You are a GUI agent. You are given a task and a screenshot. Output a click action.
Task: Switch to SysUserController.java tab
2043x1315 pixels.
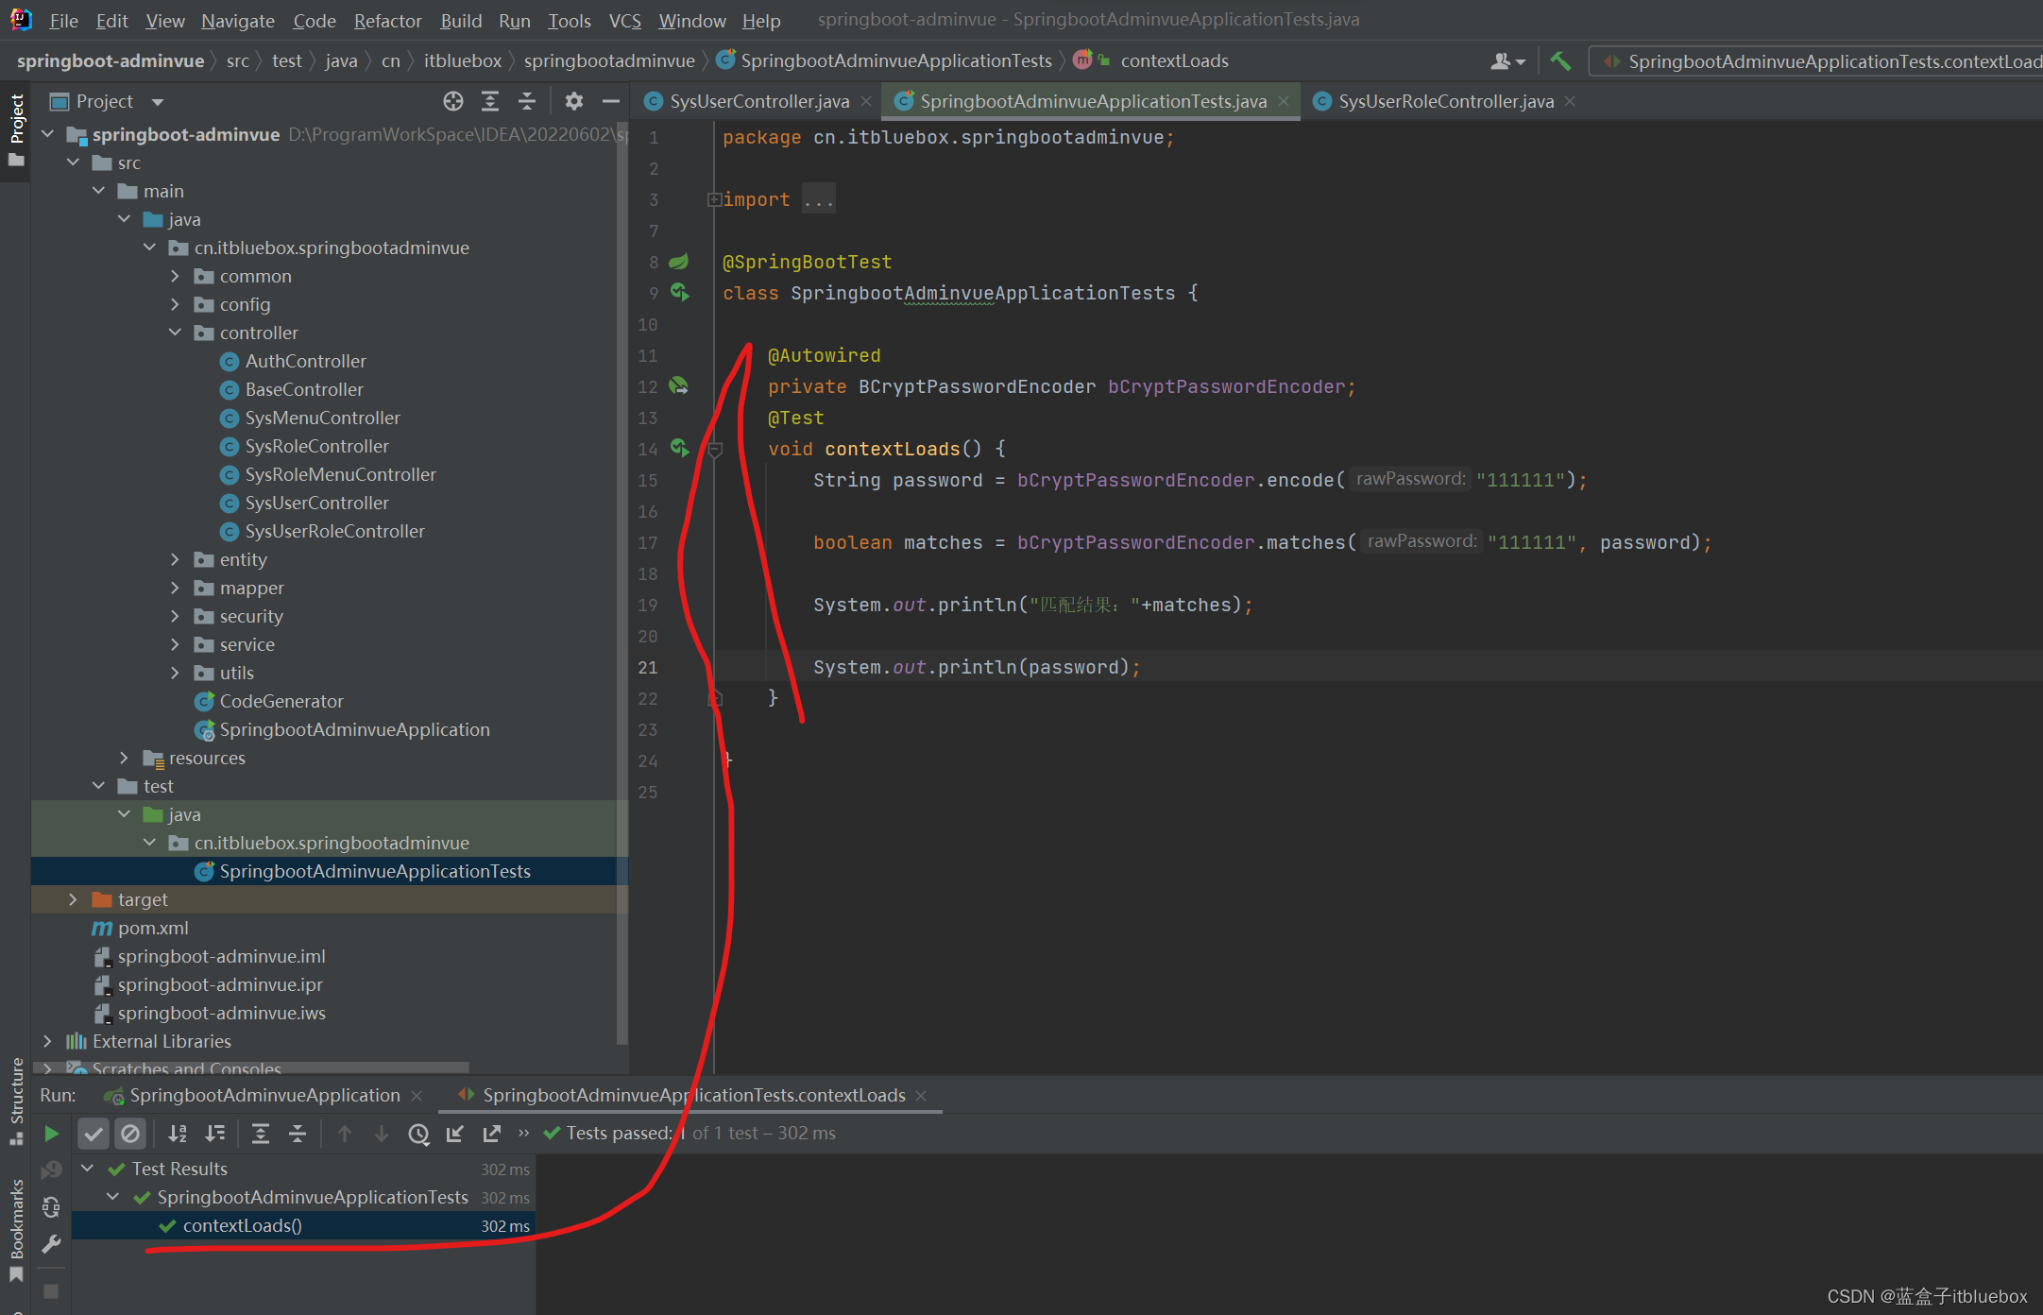(x=758, y=101)
